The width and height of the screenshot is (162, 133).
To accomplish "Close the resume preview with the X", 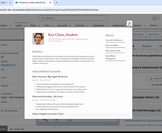I will click(130, 24).
